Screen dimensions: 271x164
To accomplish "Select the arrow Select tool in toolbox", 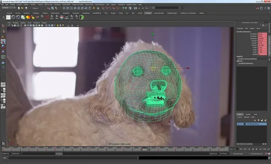I will 3,25.
